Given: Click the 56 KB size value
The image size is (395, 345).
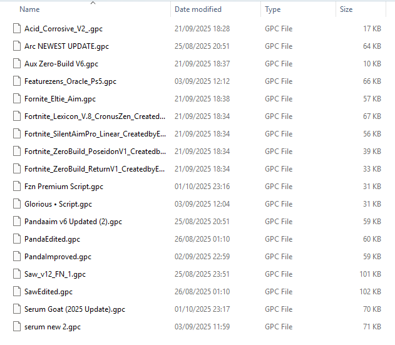Looking at the screenshot, I should [x=372, y=133].
